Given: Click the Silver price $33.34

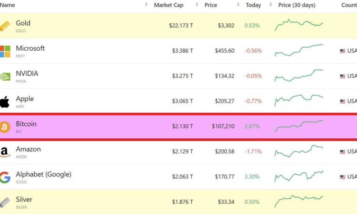Looking at the screenshot, I should 226,202.
